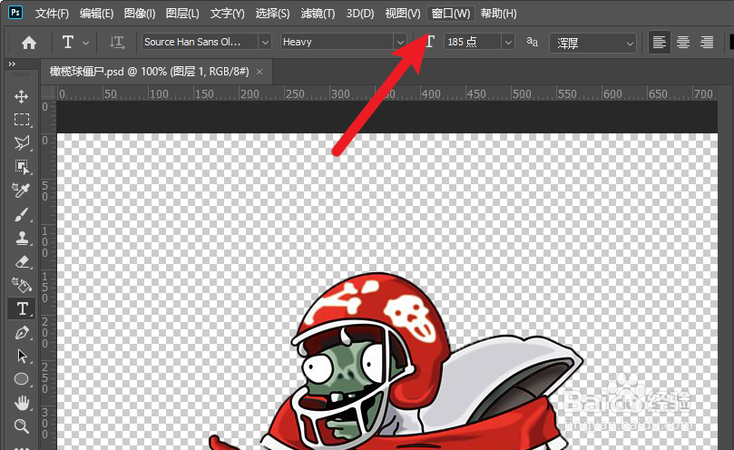Select the Pen tool

click(x=22, y=332)
